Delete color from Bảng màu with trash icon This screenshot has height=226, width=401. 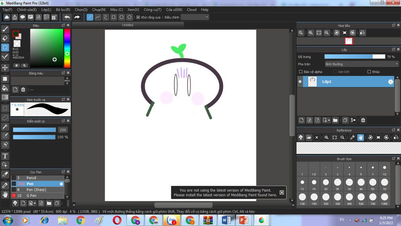pyautogui.click(x=23, y=89)
